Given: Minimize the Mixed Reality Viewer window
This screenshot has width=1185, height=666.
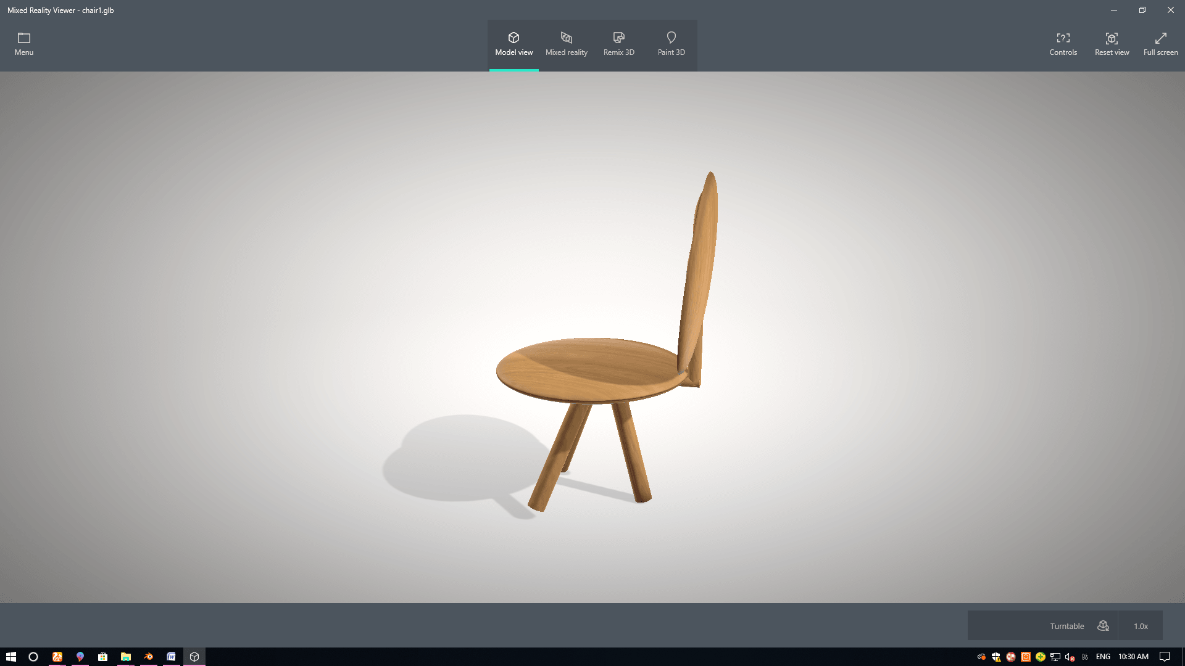Looking at the screenshot, I should click(x=1114, y=10).
